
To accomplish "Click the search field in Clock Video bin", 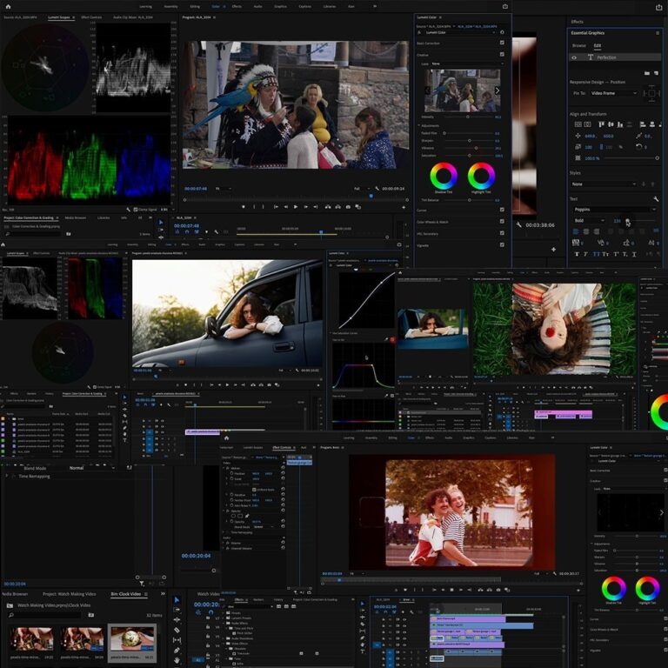I will point(44,615).
